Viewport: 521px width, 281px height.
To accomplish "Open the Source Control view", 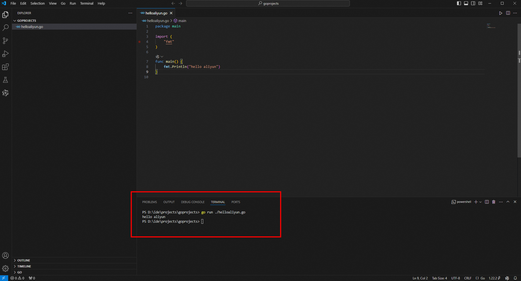I will [x=5, y=41].
